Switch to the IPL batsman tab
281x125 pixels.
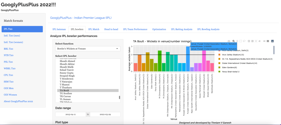59,29
